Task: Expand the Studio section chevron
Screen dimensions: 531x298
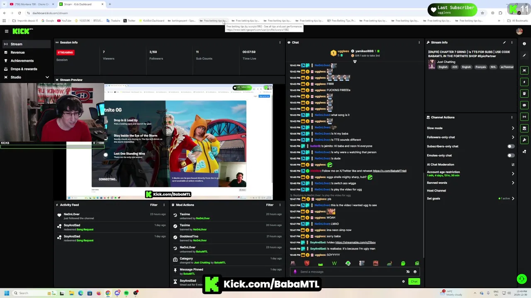Action: pos(47,77)
